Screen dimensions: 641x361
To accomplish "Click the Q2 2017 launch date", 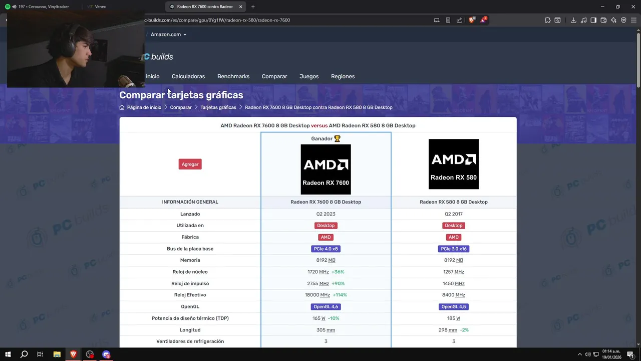I will click(454, 214).
